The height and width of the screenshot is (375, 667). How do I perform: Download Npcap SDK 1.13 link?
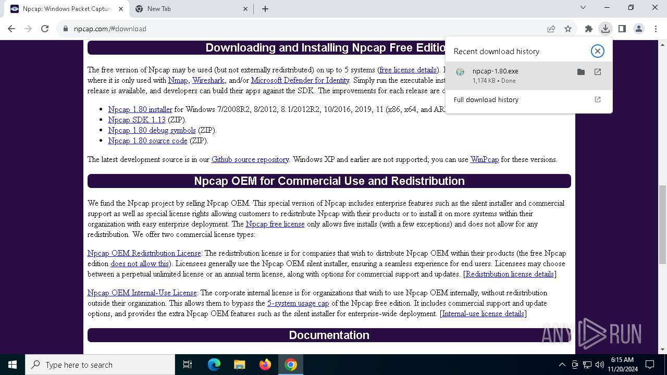click(x=137, y=120)
